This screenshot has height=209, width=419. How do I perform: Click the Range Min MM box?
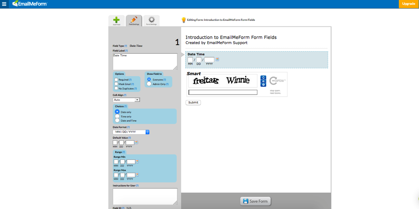click(x=116, y=162)
